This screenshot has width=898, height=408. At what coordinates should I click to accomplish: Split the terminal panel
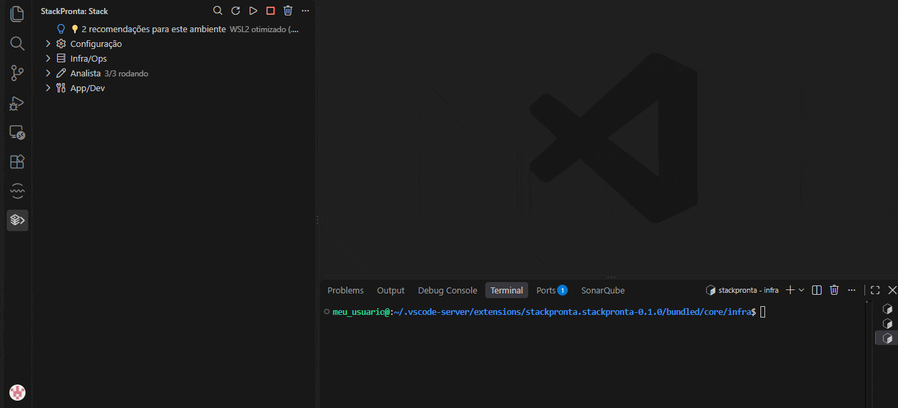[817, 290]
